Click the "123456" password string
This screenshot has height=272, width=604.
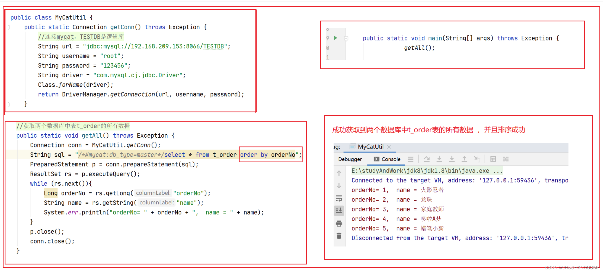pyautogui.click(x=114, y=66)
